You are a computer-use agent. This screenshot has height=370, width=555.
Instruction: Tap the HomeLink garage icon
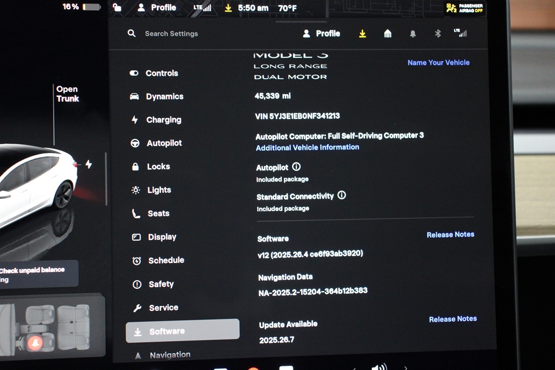pyautogui.click(x=388, y=34)
